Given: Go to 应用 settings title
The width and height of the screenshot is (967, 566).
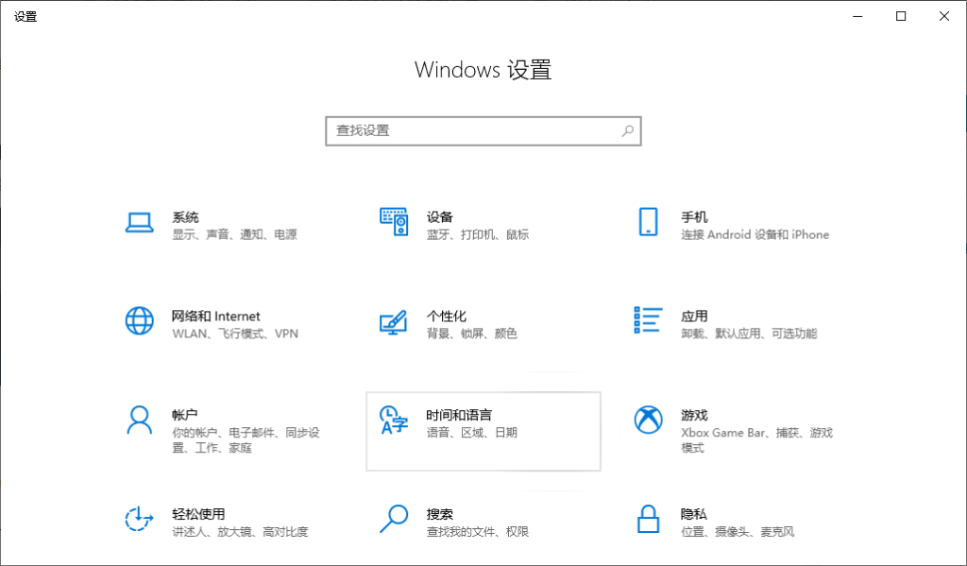Looking at the screenshot, I should [x=694, y=316].
